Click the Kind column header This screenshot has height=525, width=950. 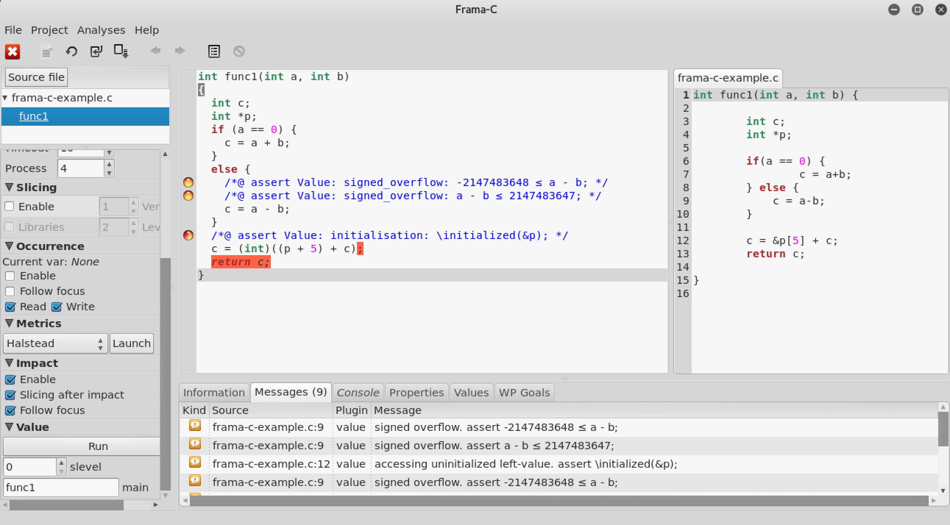(194, 410)
